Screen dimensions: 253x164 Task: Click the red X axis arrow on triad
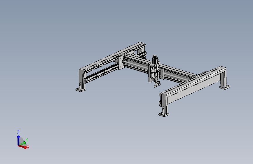click(x=22, y=146)
